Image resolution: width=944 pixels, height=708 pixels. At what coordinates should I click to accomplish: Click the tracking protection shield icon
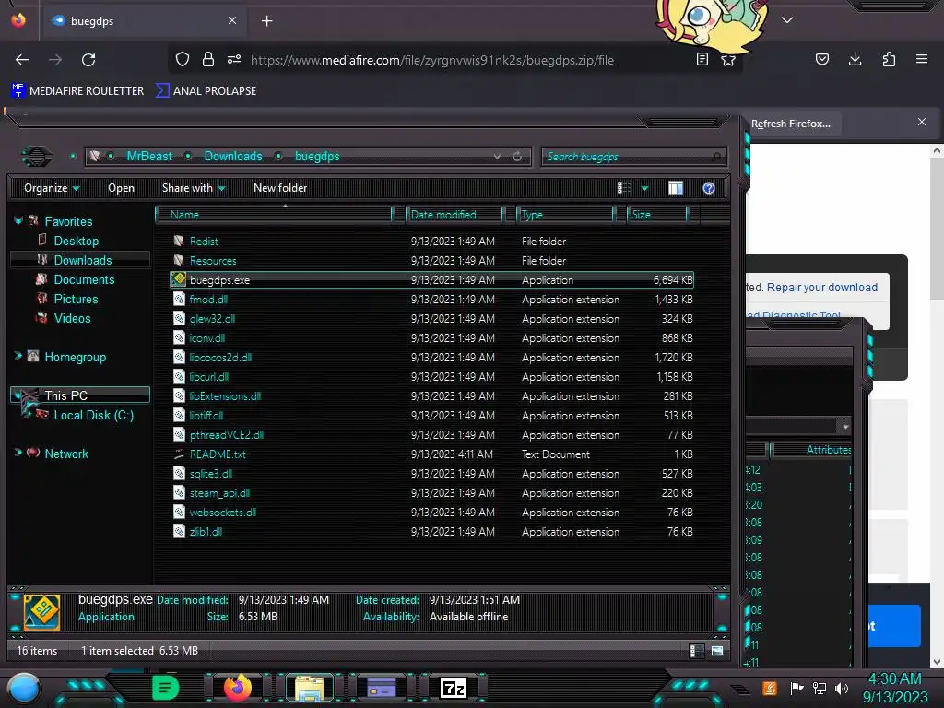183,59
